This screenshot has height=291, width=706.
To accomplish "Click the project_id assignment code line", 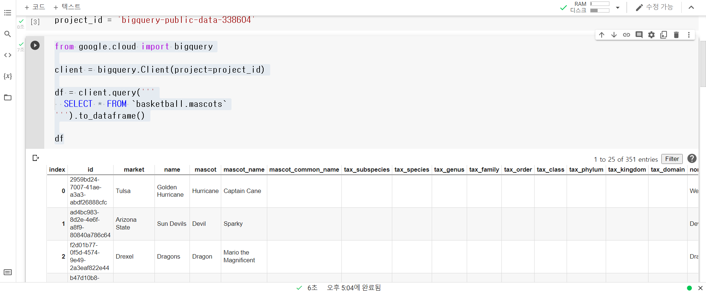I will click(154, 20).
